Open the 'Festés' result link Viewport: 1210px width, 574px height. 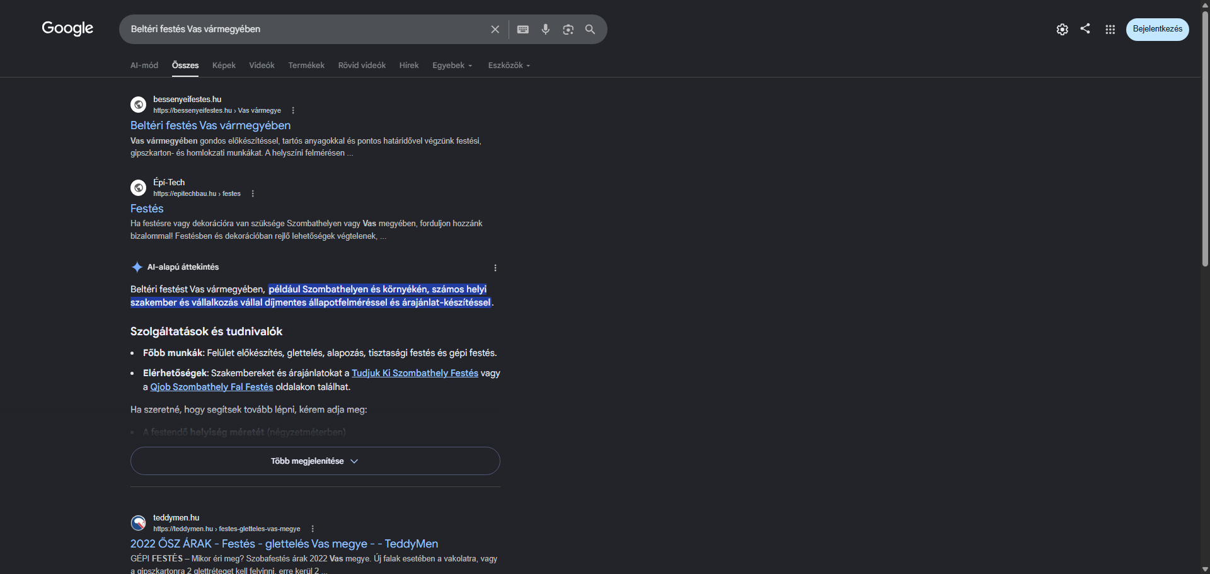click(x=147, y=209)
